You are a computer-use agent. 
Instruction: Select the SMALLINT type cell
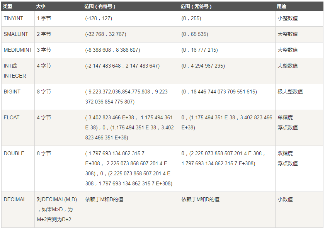click(18, 34)
